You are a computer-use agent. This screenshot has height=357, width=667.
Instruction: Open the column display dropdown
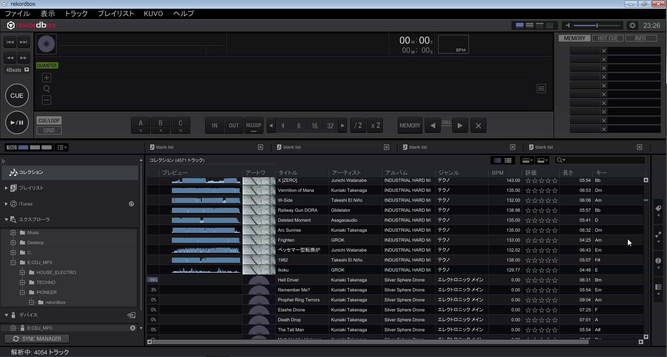(527, 160)
